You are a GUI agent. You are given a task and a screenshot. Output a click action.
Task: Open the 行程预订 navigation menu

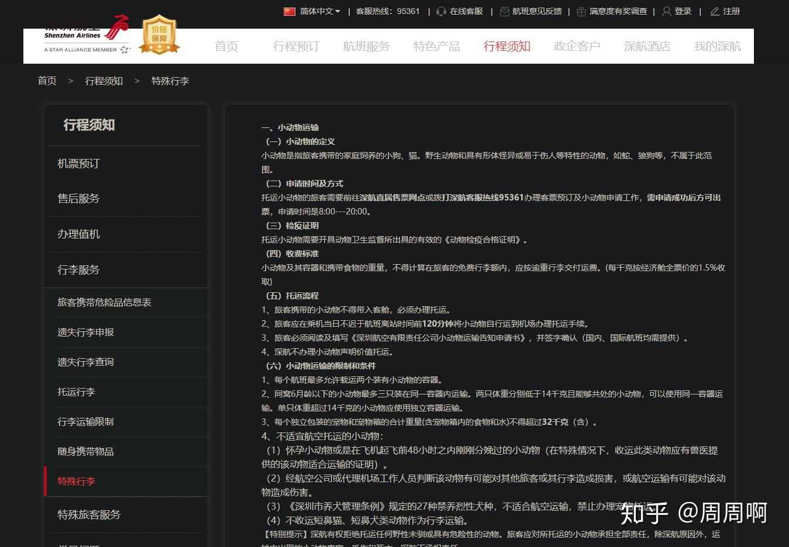click(x=297, y=46)
